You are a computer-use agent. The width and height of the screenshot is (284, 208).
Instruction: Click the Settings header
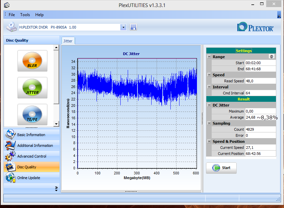click(x=241, y=51)
